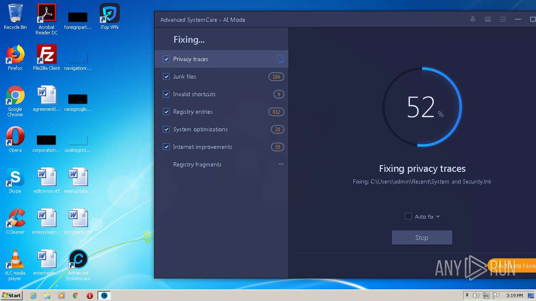The height and width of the screenshot is (301, 536).
Task: Stop the fixing process
Action: (422, 237)
